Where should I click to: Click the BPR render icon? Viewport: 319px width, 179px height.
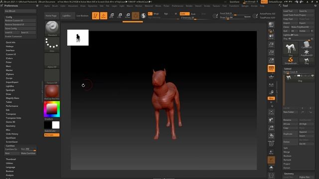coord(271,25)
